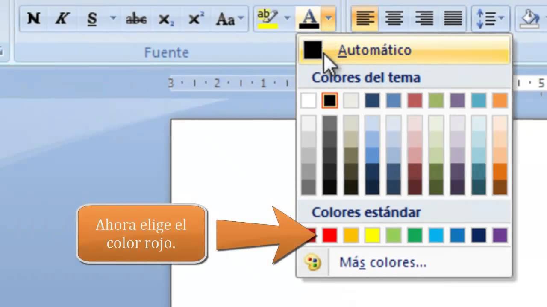This screenshot has width=547, height=307.
Task: Select the aqua theme color swatch
Action: [479, 101]
